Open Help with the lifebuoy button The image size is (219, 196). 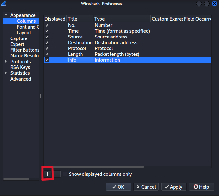point(201,187)
